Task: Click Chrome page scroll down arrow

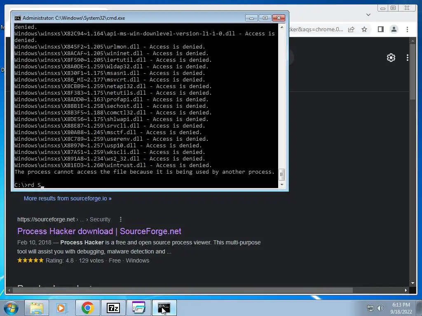Action: coord(413,283)
